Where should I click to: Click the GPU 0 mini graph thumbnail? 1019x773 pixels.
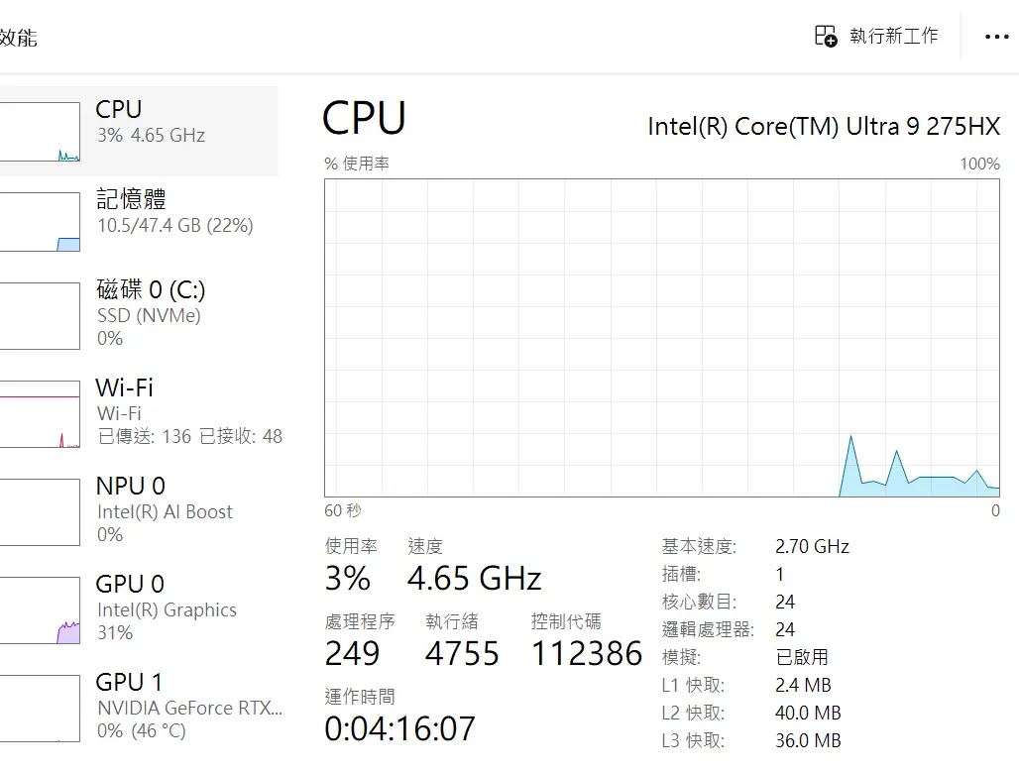[x=40, y=610]
